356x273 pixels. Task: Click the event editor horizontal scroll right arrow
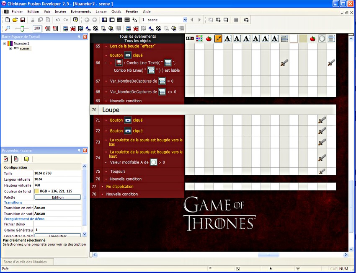(346, 255)
